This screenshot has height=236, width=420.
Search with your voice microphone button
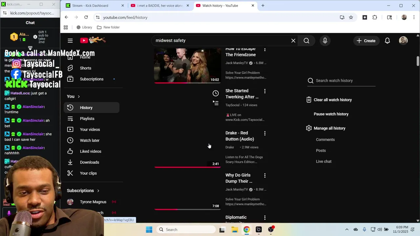tap(325, 41)
